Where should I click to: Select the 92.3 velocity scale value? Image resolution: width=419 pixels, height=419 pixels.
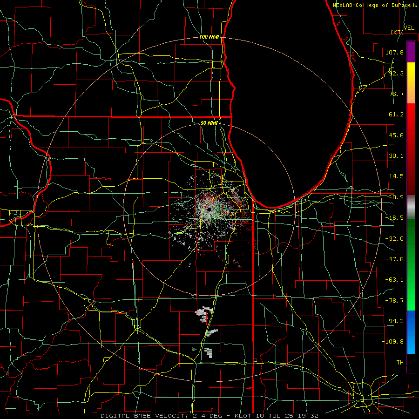[396, 73]
